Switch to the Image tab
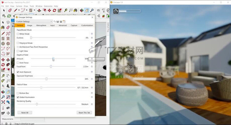Viewport: 231px width, 125px height. tap(30, 25)
